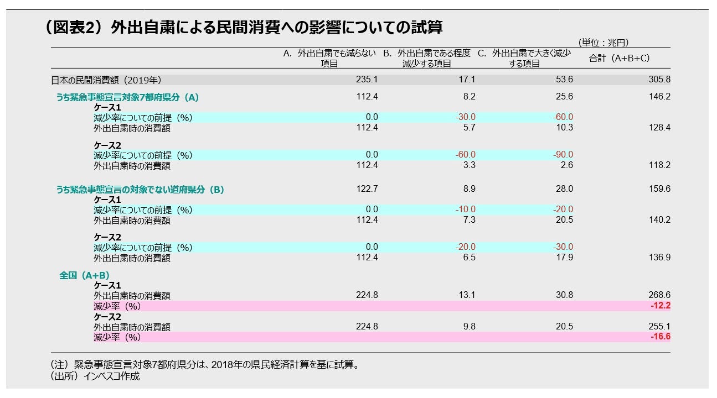The width and height of the screenshot is (717, 398).
Task: Click the value 13.1
Action: 467,295
